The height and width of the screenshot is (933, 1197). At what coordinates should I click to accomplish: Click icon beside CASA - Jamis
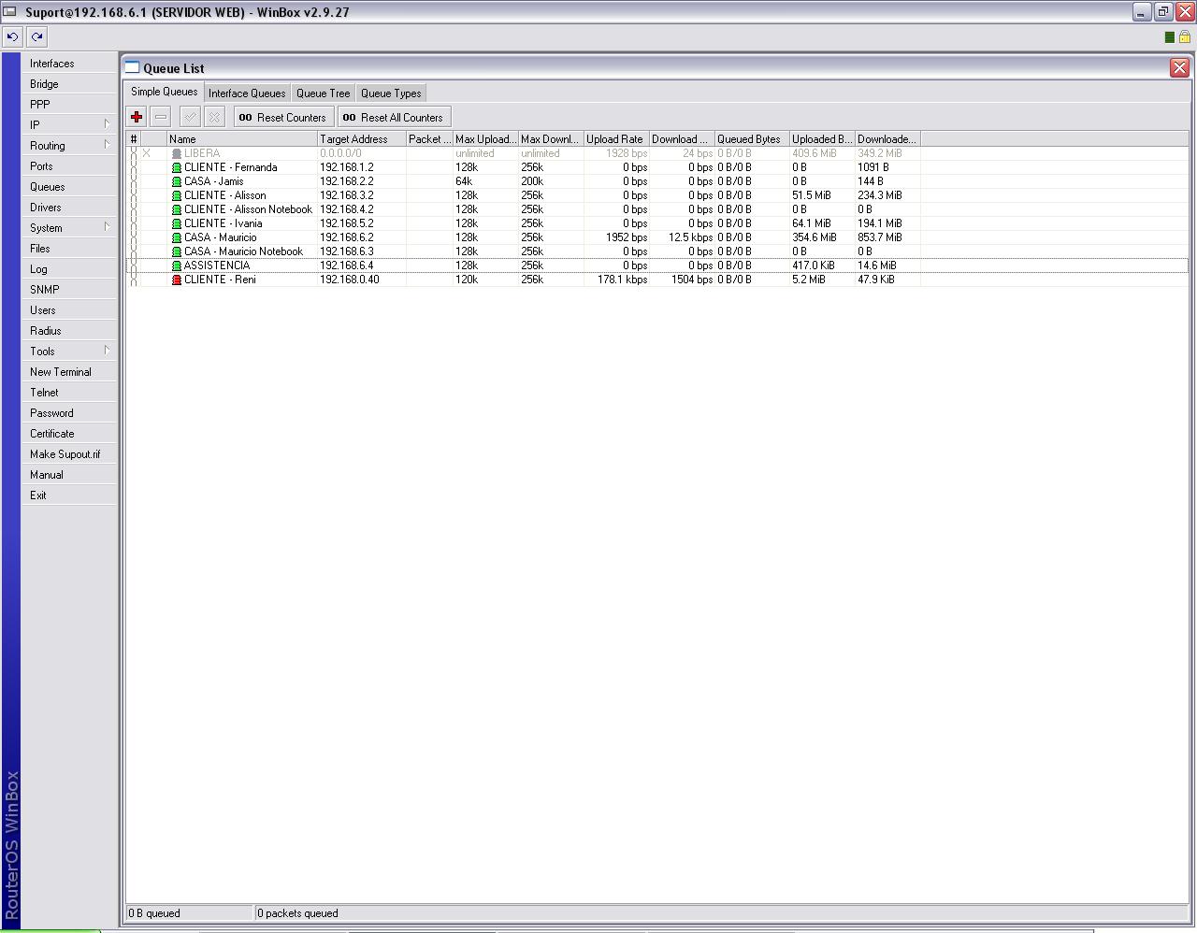[x=176, y=181]
